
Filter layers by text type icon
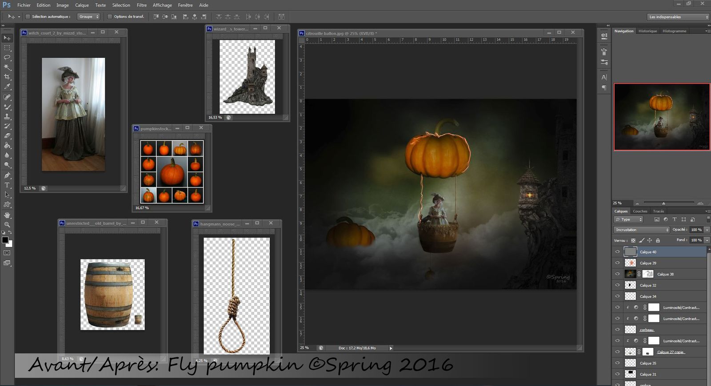coord(675,219)
